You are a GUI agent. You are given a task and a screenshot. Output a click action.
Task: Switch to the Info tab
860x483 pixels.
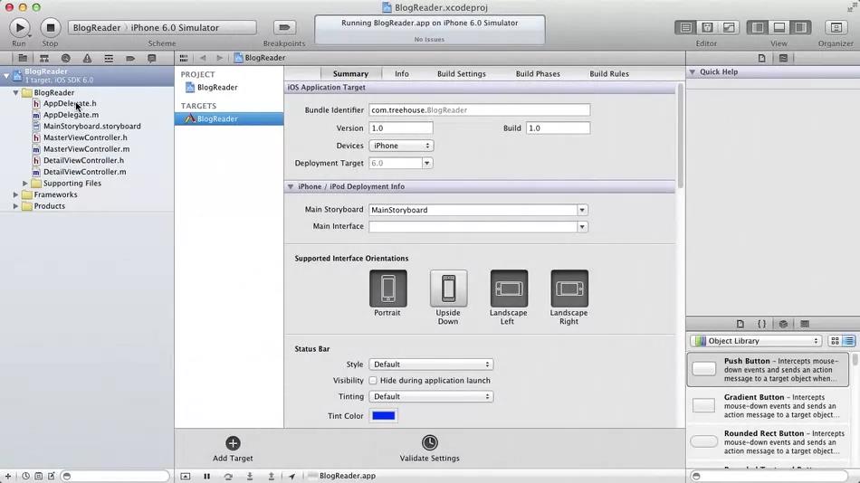[x=402, y=73]
